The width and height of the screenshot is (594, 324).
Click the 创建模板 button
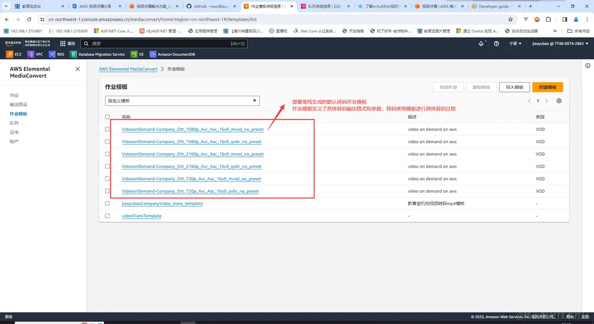[548, 87]
